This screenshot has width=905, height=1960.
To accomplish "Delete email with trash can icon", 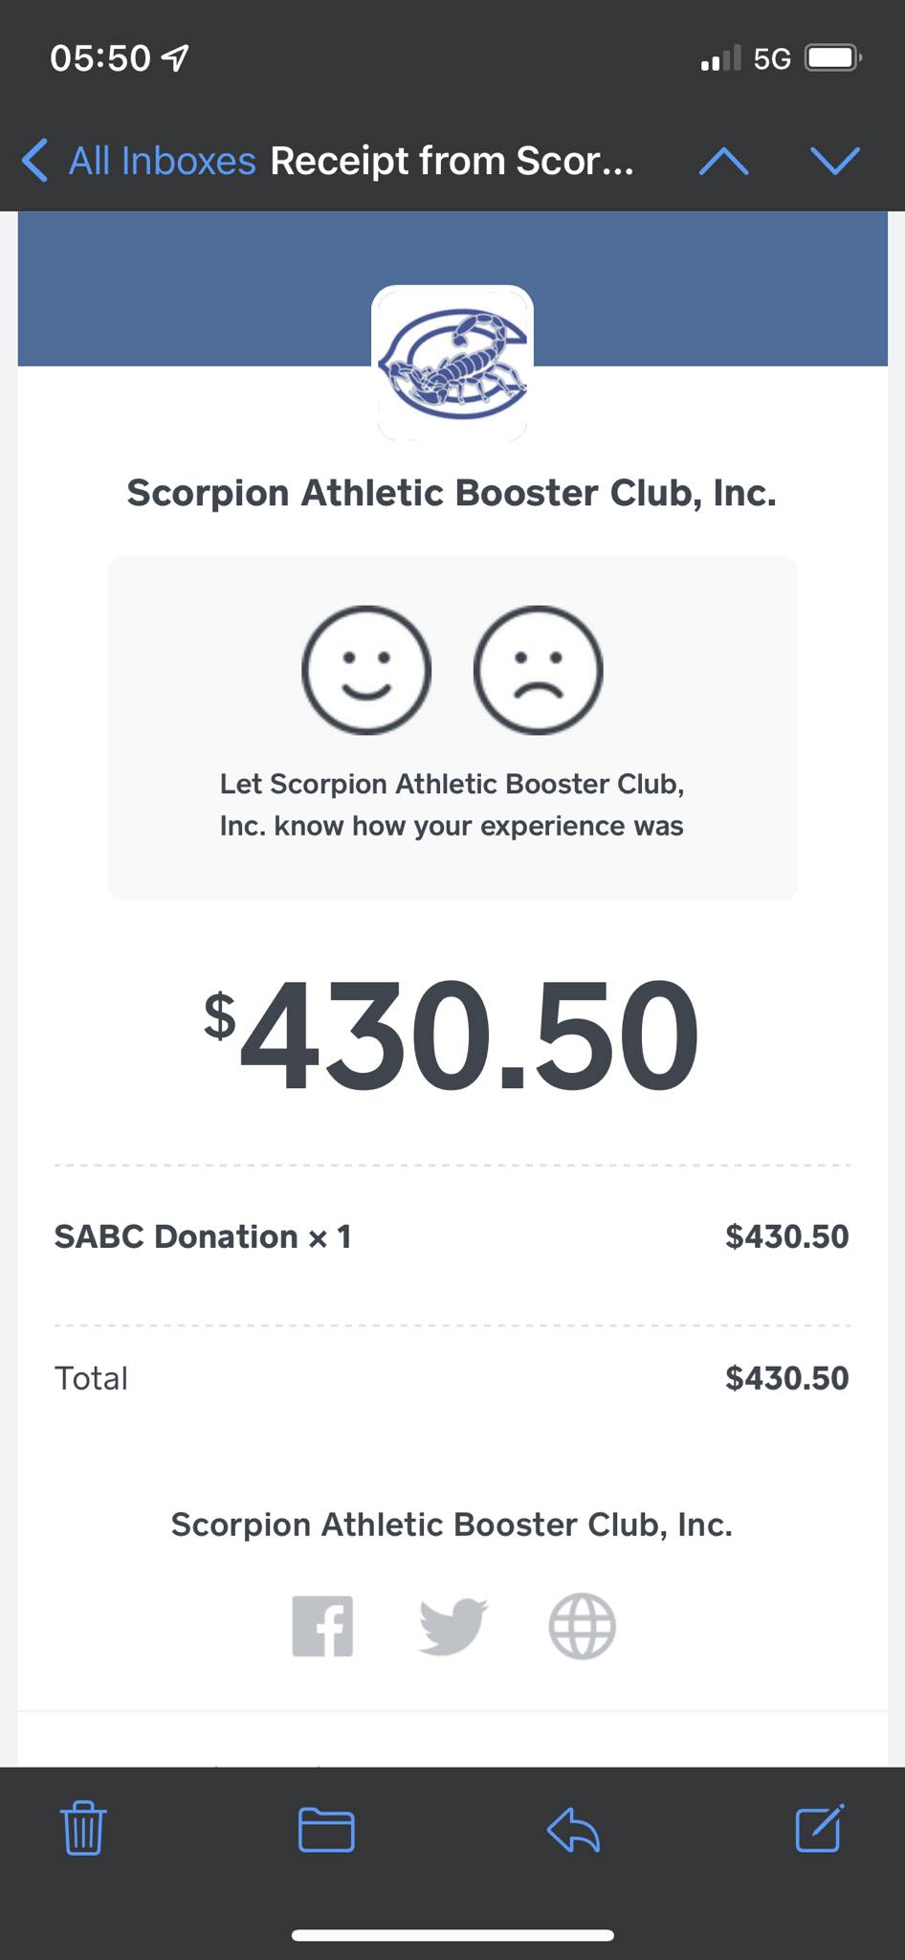I will (83, 1829).
